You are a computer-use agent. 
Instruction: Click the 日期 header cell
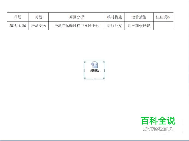pyautogui.click(x=18, y=17)
